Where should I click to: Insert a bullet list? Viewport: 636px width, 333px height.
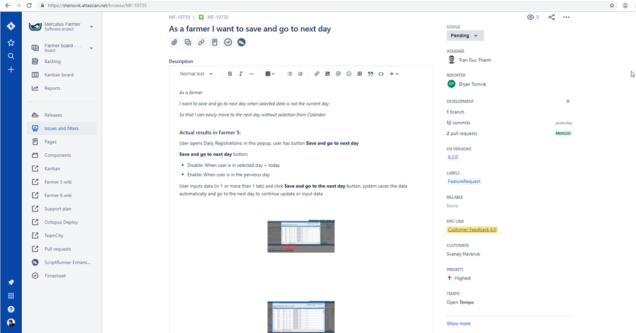tap(290, 74)
